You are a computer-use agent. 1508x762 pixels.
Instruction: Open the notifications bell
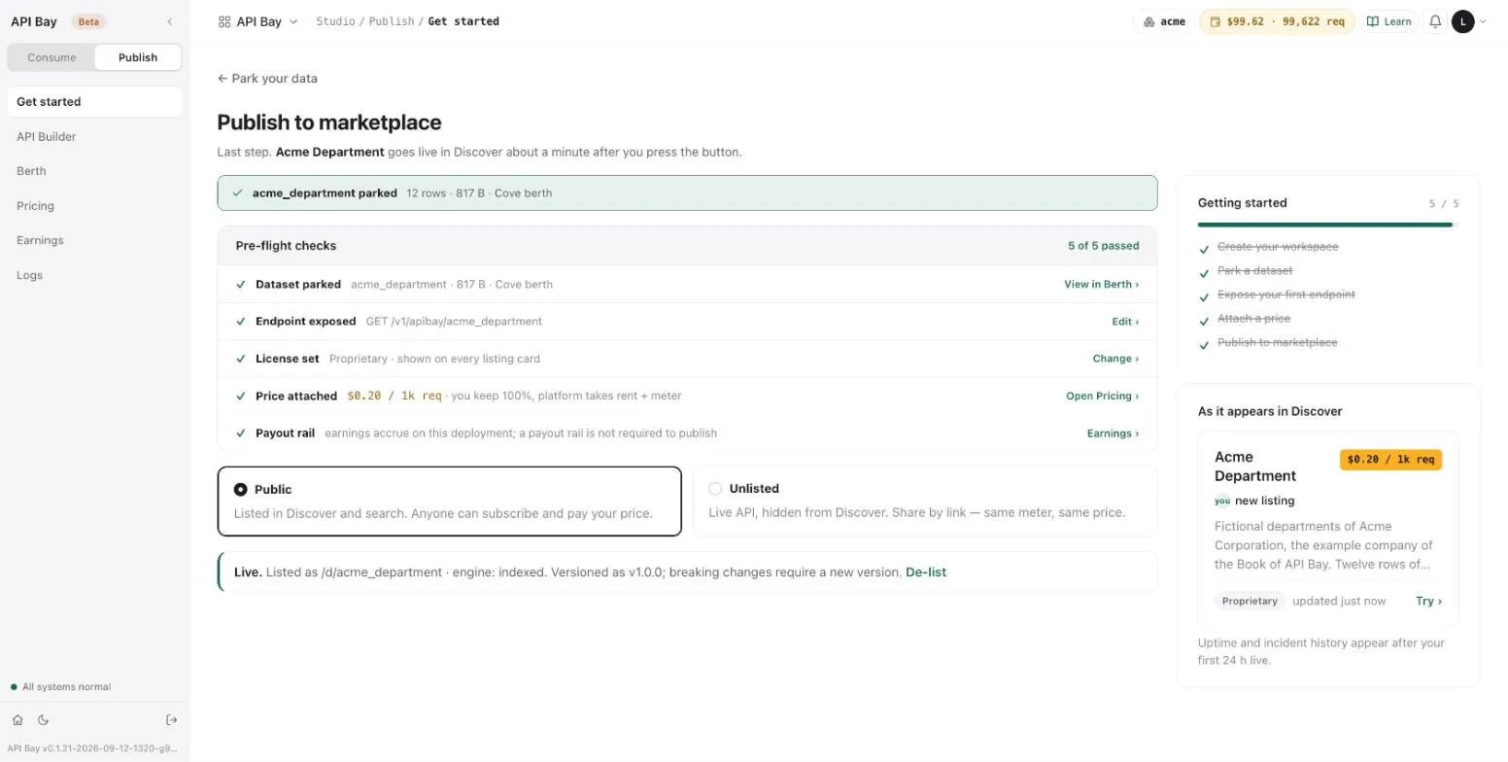(x=1435, y=21)
